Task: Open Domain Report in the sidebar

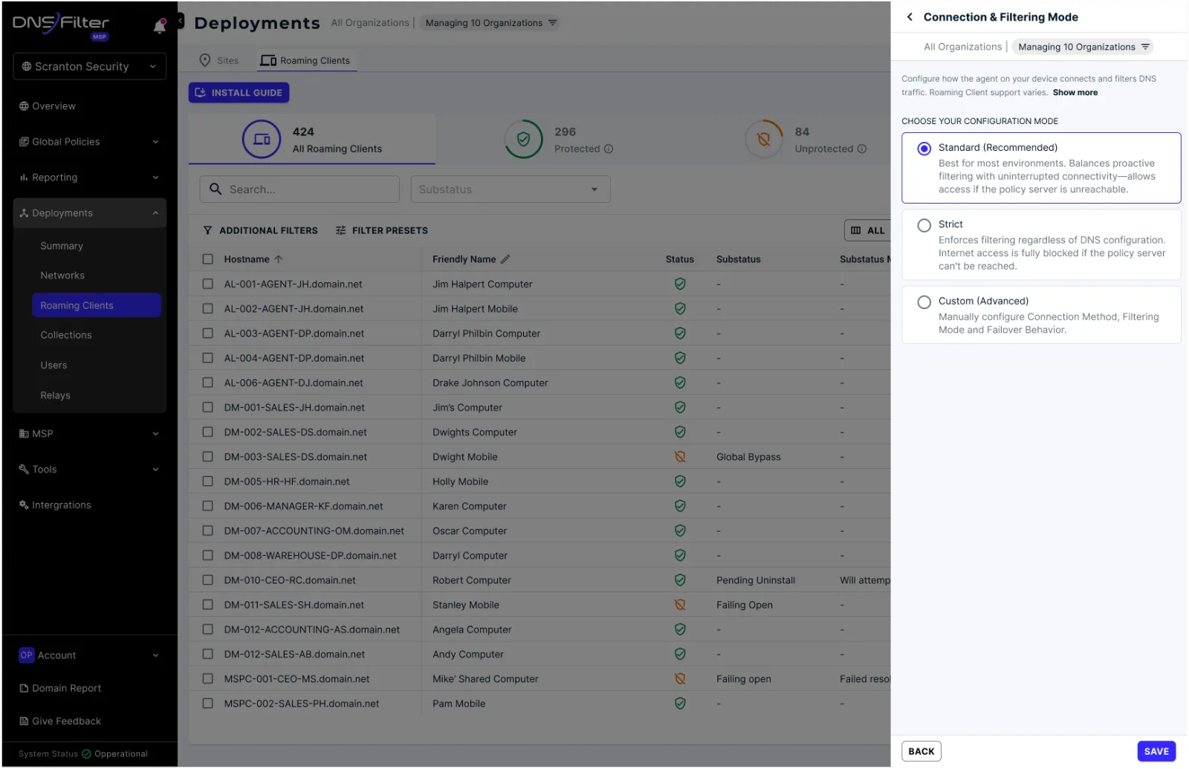Action: (61, 688)
